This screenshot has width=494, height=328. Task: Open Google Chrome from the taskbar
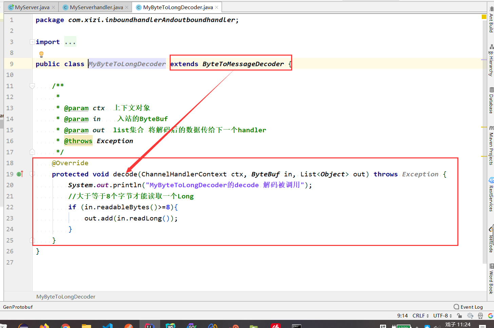coord(65,326)
